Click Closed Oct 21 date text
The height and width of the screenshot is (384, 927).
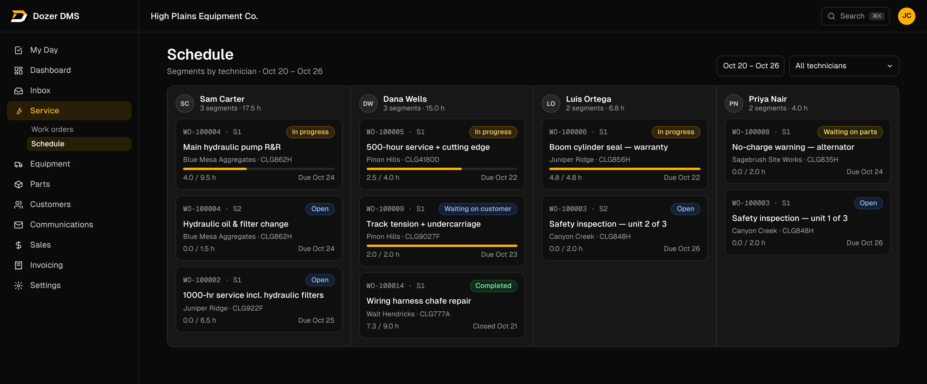[495, 326]
